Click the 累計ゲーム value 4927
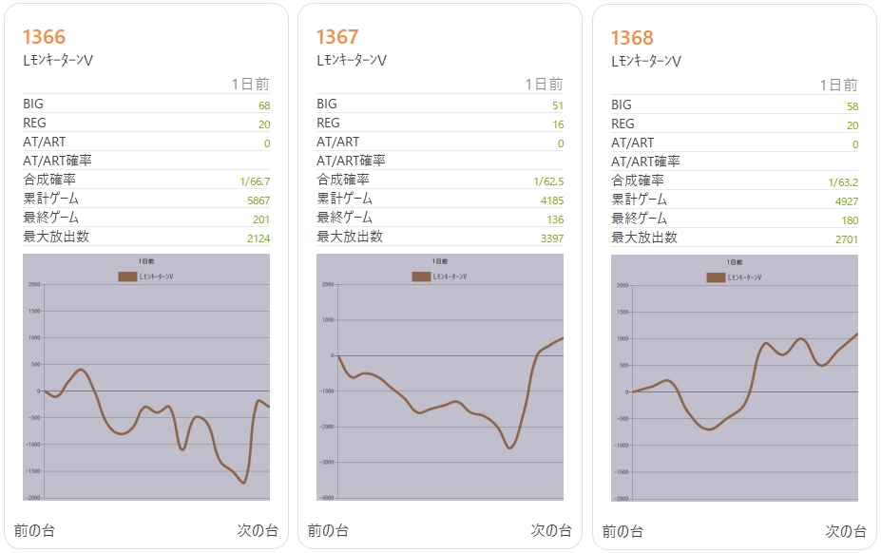This screenshot has width=881, height=553. tap(846, 200)
